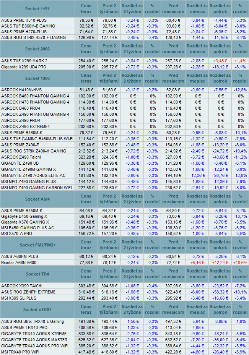249x355 pixels.
Task: Select ASROCK Z490 EXTREME4 product name
Action: coord(25,126)
